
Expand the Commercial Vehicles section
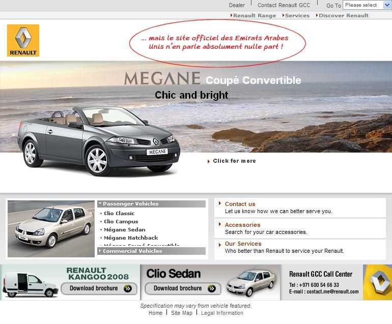(x=151, y=251)
